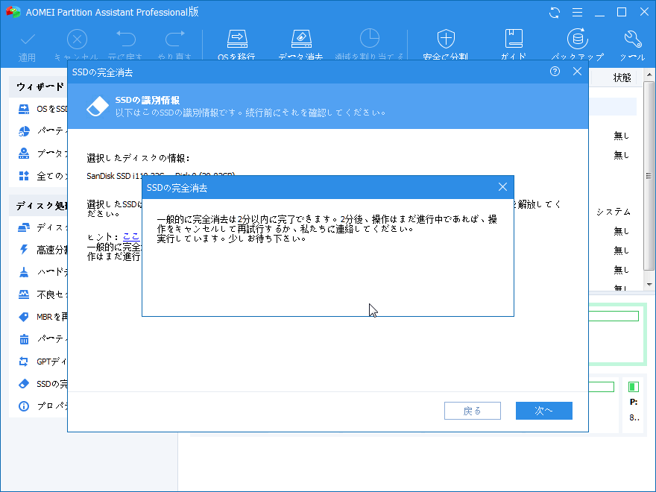This screenshot has height=492, width=656.
Task: Choose the GPTディ convert sidebar entry
Action: click(x=42, y=362)
